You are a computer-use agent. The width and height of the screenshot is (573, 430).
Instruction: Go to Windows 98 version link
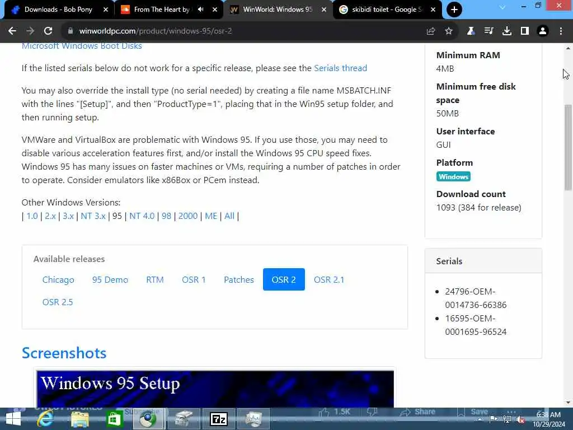(x=166, y=216)
